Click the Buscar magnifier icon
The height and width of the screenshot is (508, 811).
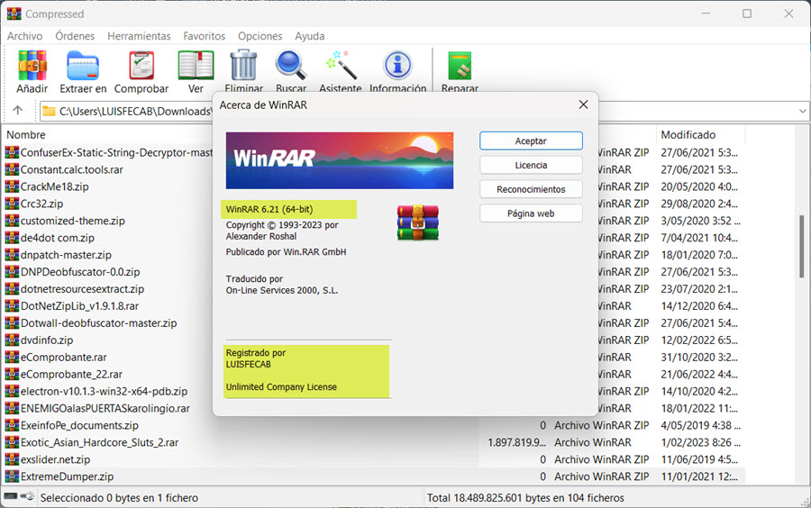pyautogui.click(x=291, y=65)
